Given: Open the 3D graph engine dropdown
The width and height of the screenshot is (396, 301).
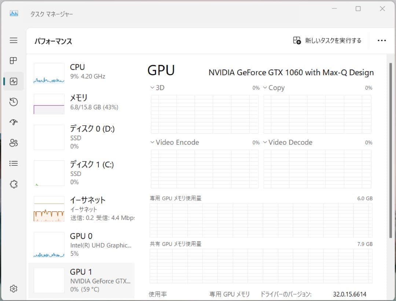Looking at the screenshot, I should [x=152, y=88].
